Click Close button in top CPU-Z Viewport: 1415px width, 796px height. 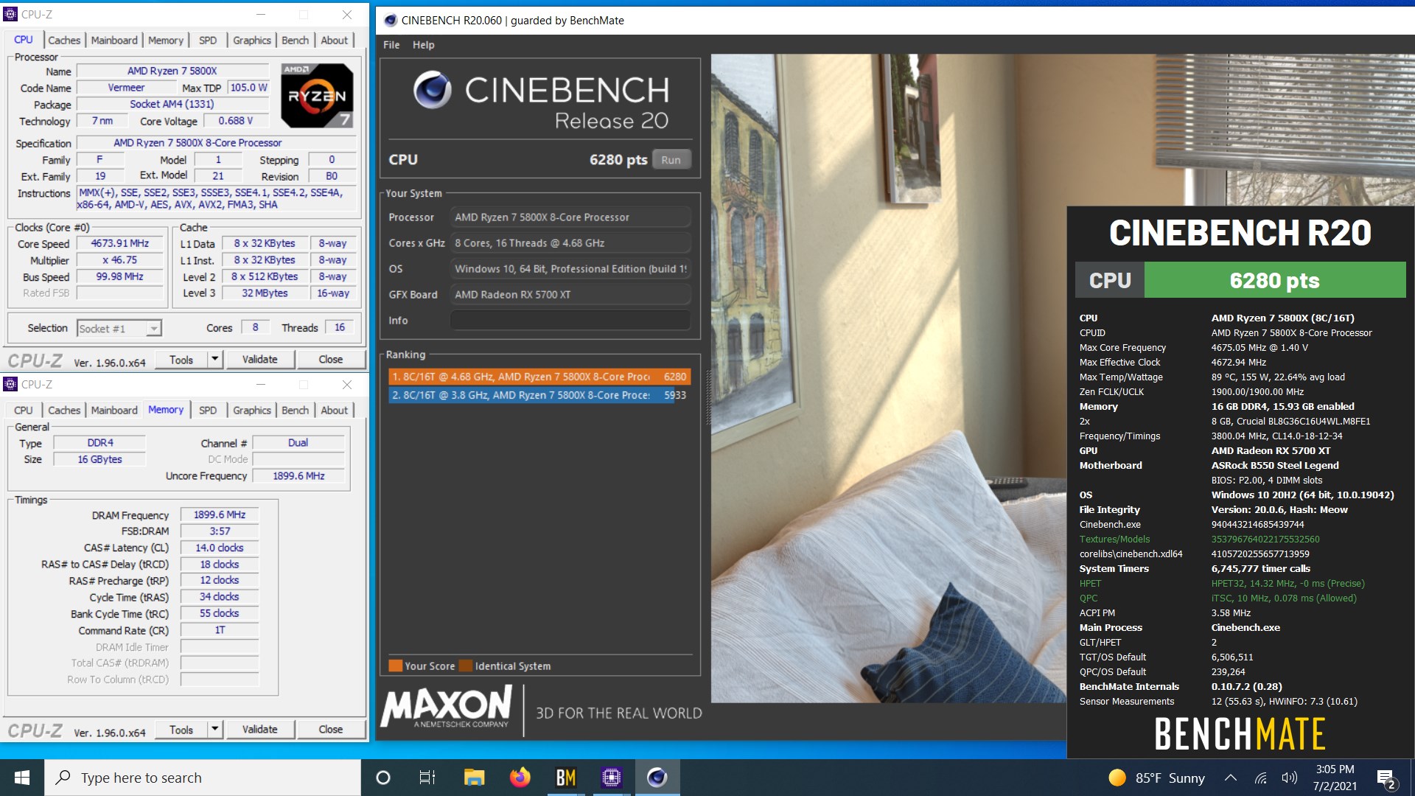click(x=331, y=360)
